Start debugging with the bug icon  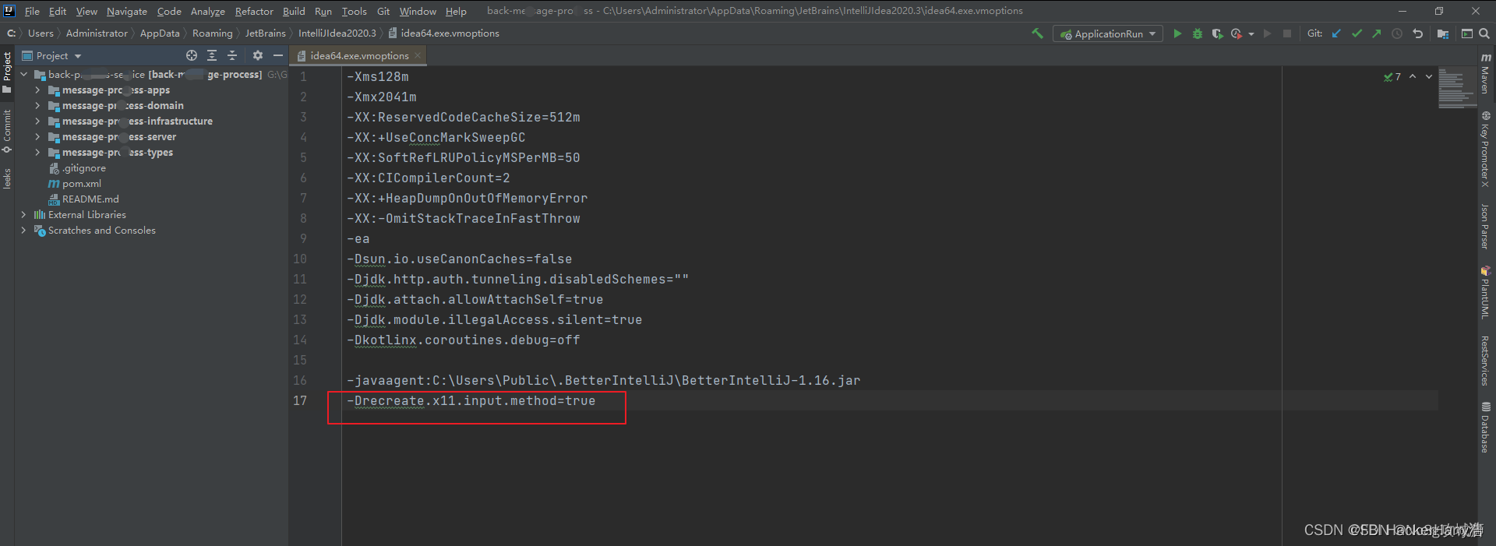(1198, 33)
